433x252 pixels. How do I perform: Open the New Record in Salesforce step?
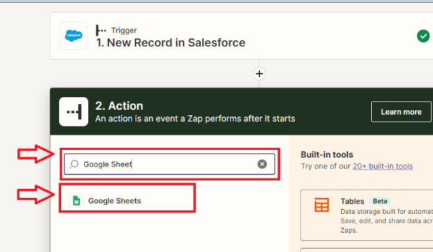(x=242, y=36)
